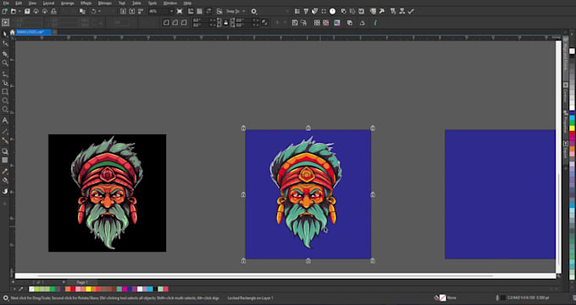Open the Bitmaps menu
This screenshot has height=305, width=576.
(105, 3)
